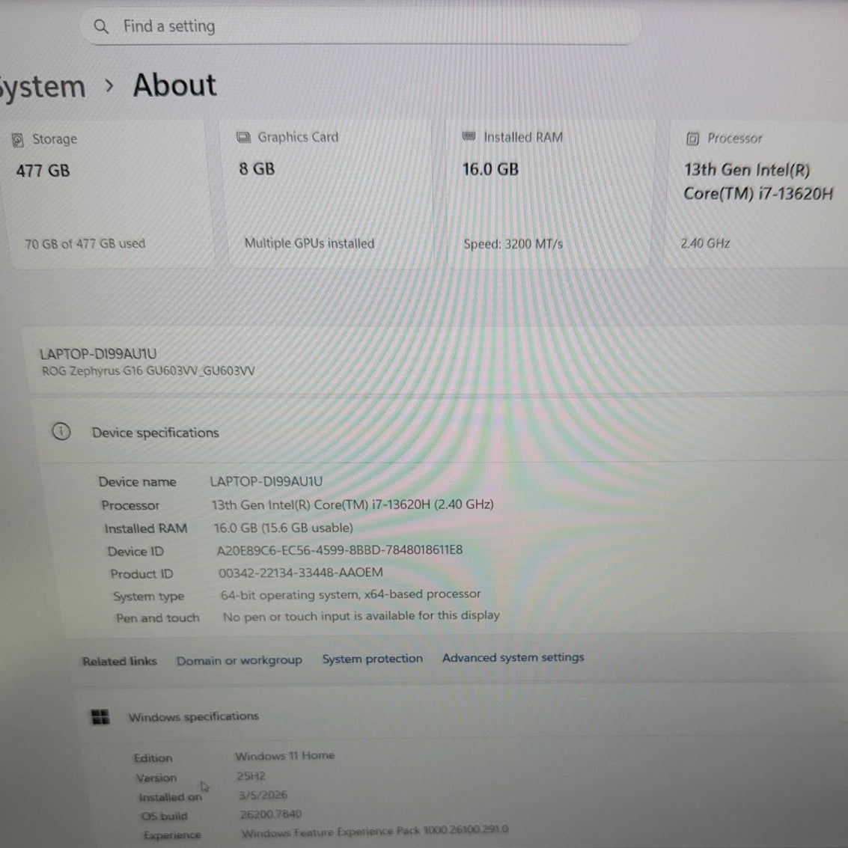Expand the Windows specifications section
Image resolution: width=848 pixels, height=848 pixels.
(193, 716)
